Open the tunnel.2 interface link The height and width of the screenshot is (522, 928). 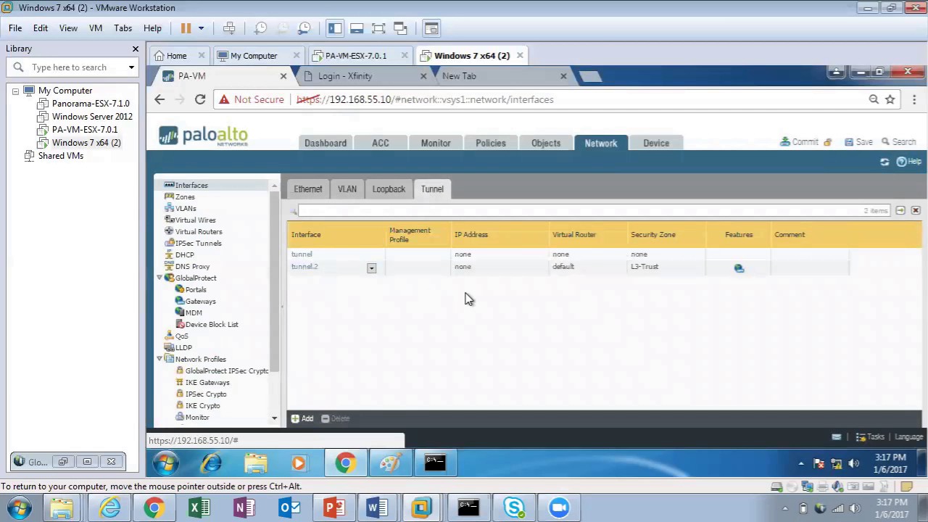click(x=304, y=267)
